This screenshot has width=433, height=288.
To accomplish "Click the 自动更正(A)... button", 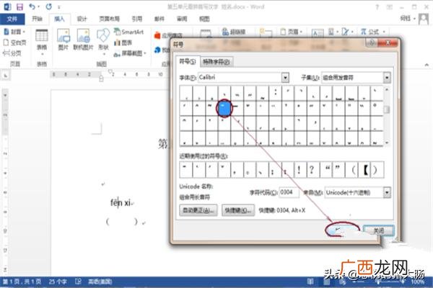I will pyautogui.click(x=198, y=210).
